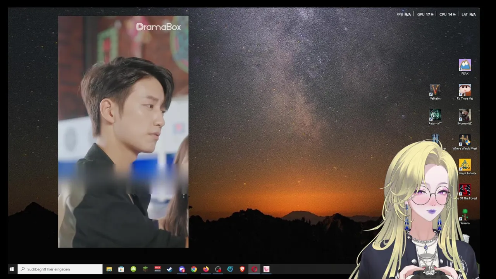Click the DramaBox video of the man

[x=123, y=132]
